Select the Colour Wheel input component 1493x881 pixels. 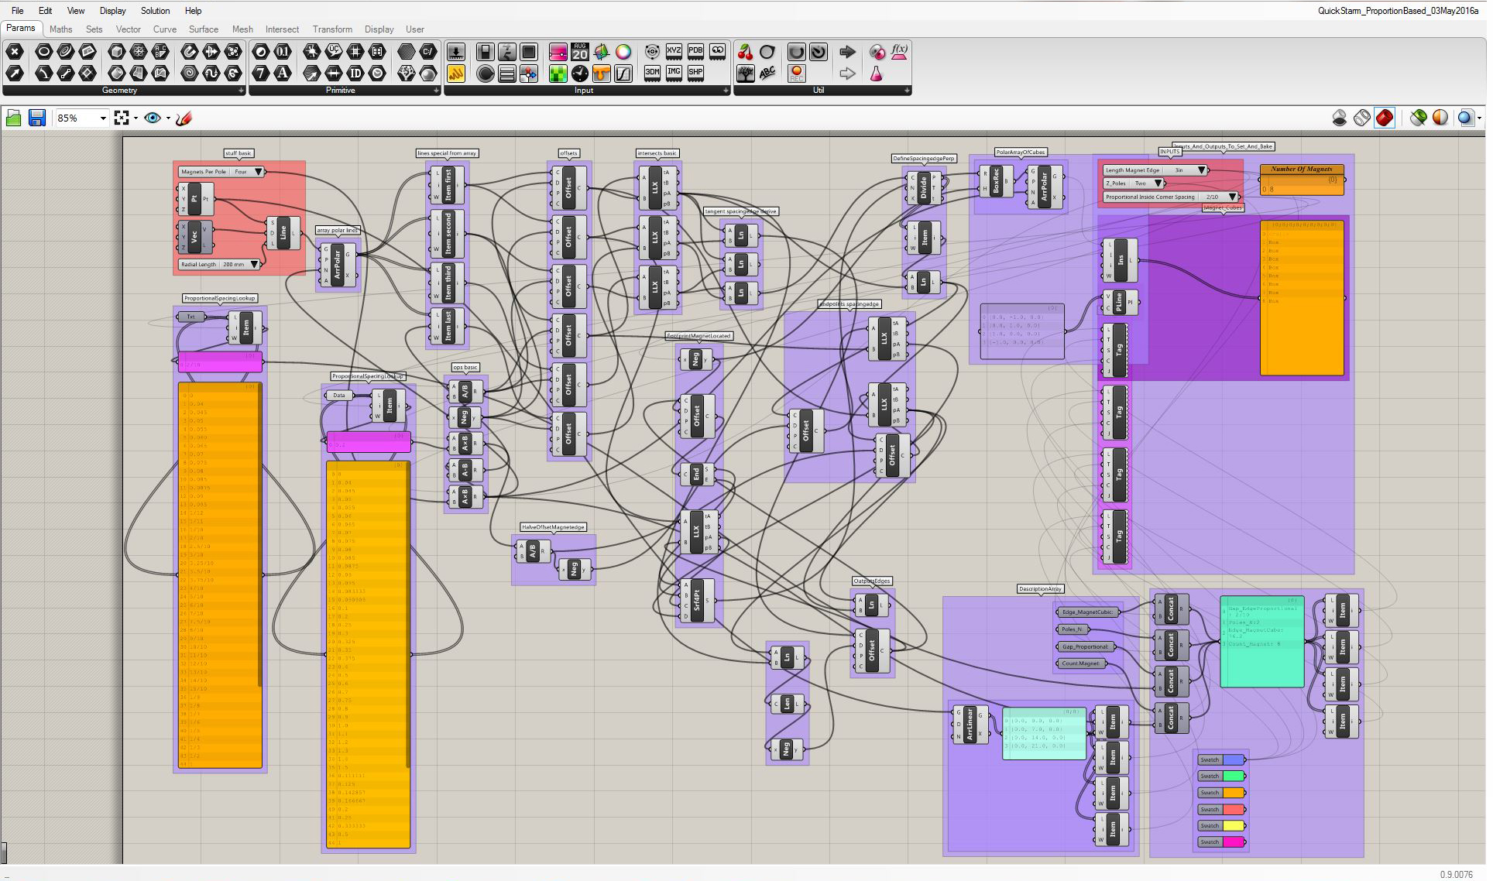tap(623, 52)
